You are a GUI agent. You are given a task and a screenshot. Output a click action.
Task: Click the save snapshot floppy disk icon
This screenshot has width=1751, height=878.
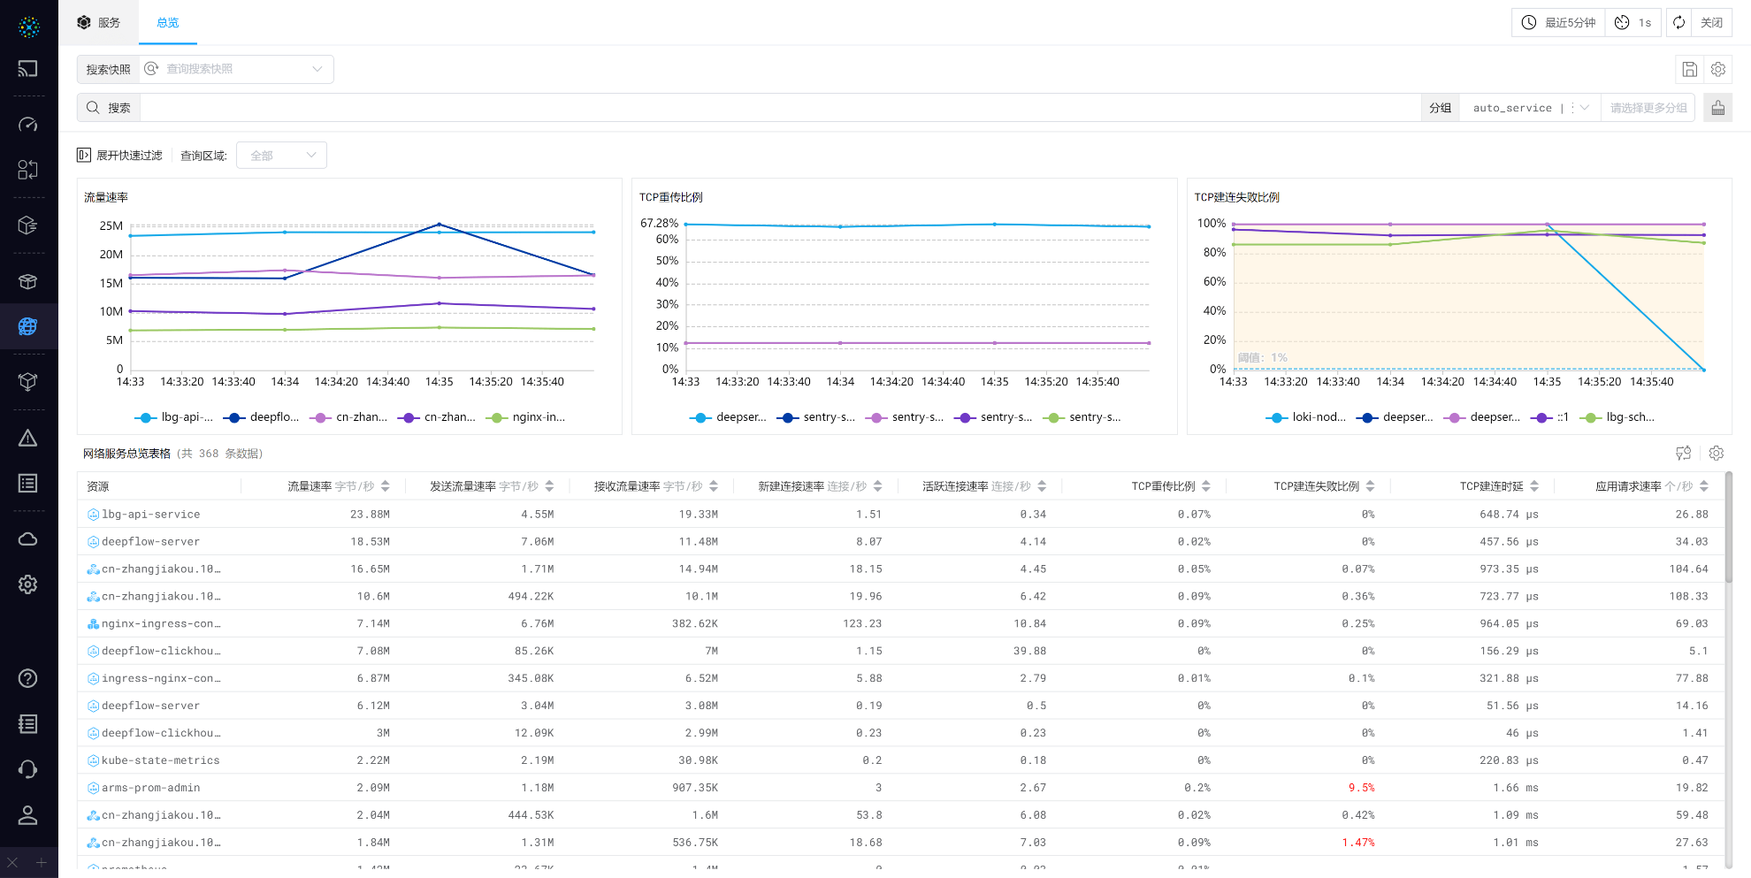click(x=1689, y=69)
